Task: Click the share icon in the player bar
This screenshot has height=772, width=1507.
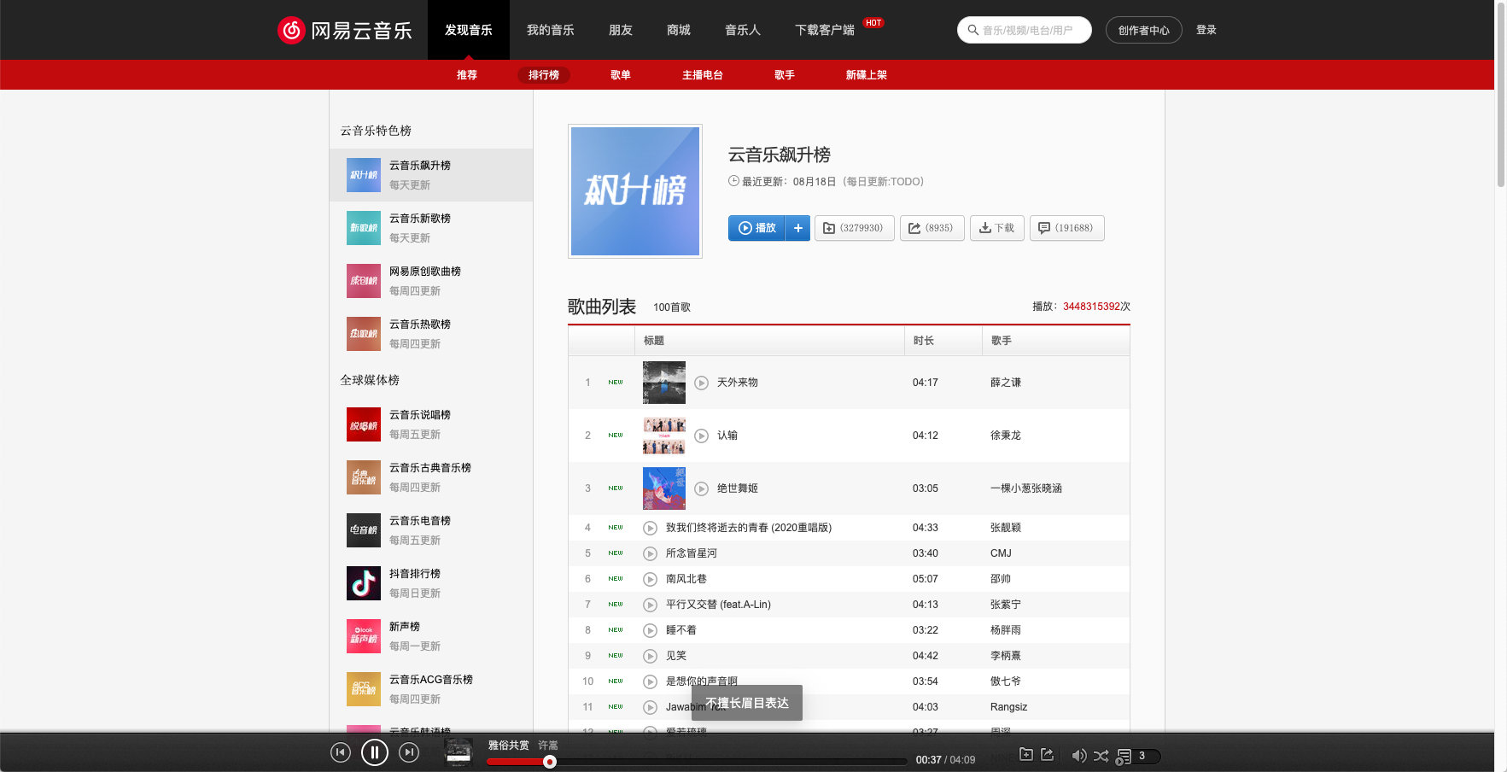Action: [1048, 755]
